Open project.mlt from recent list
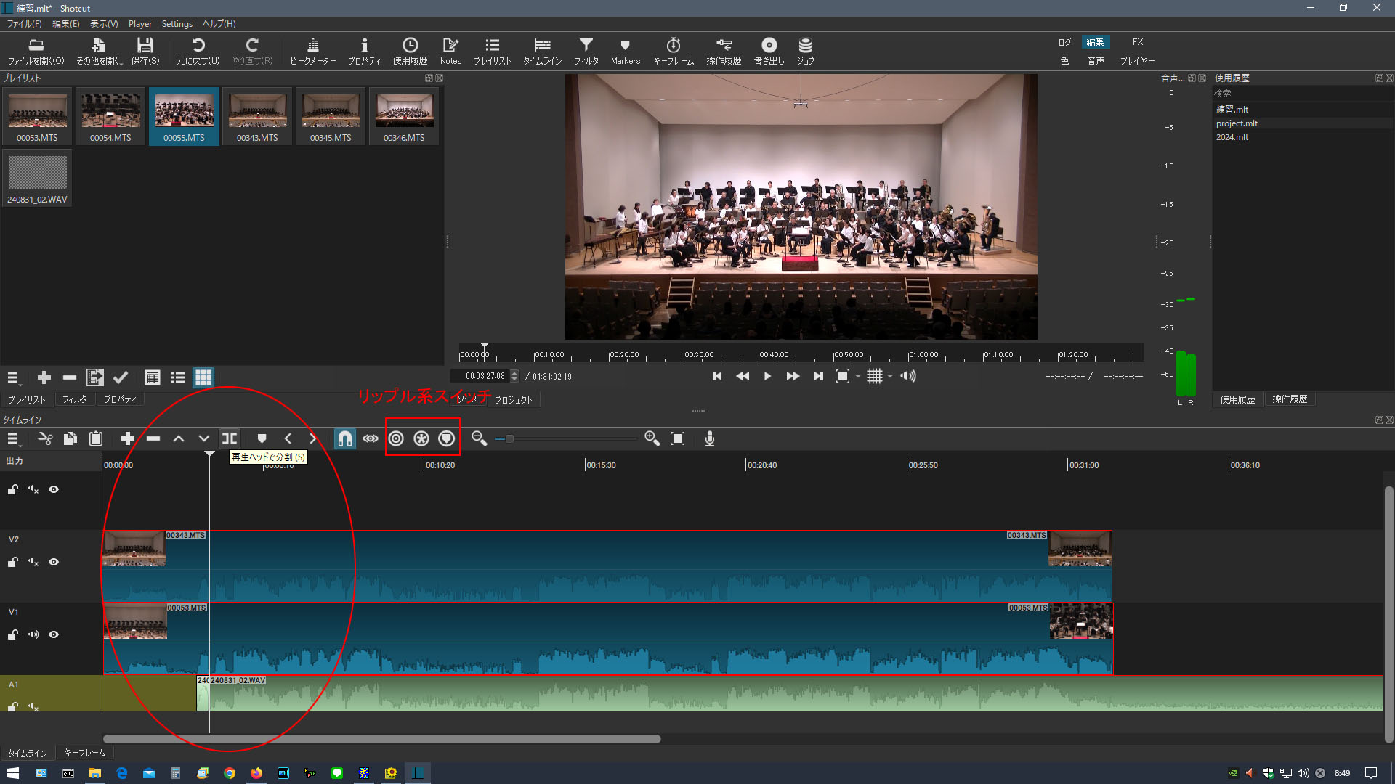This screenshot has width=1395, height=784. pyautogui.click(x=1237, y=123)
